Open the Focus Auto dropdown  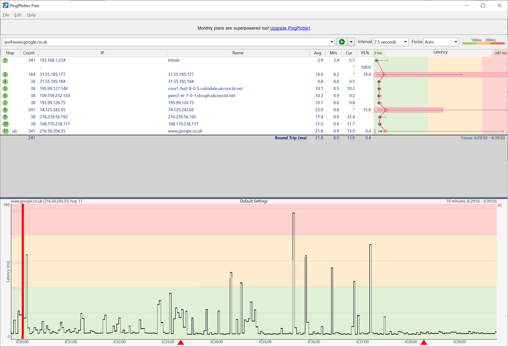coord(441,42)
